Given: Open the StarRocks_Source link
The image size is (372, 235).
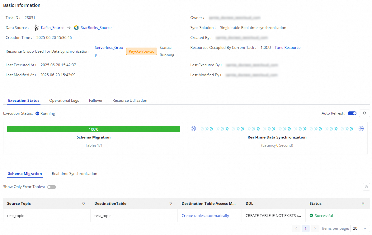Looking at the screenshot, I should point(96,28).
